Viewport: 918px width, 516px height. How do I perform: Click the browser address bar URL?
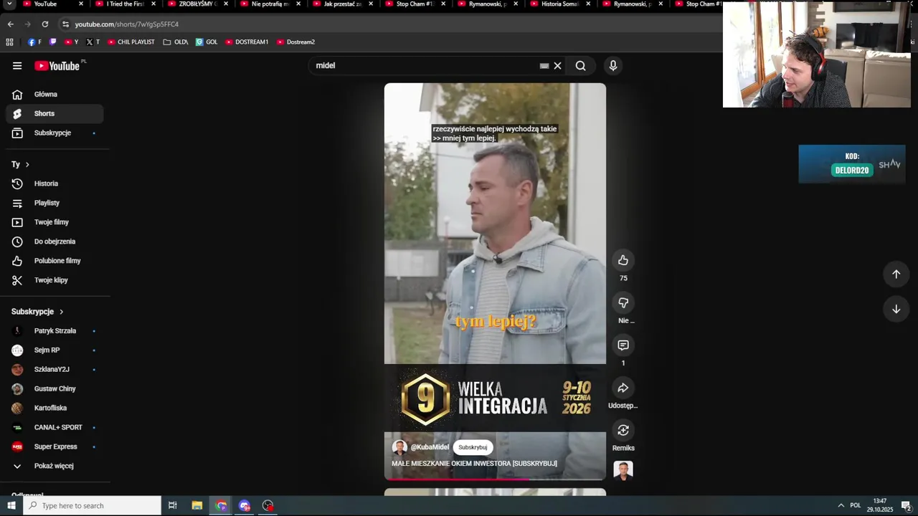127,24
